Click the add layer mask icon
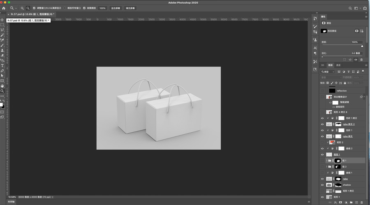370x205 pixels. [340, 203]
